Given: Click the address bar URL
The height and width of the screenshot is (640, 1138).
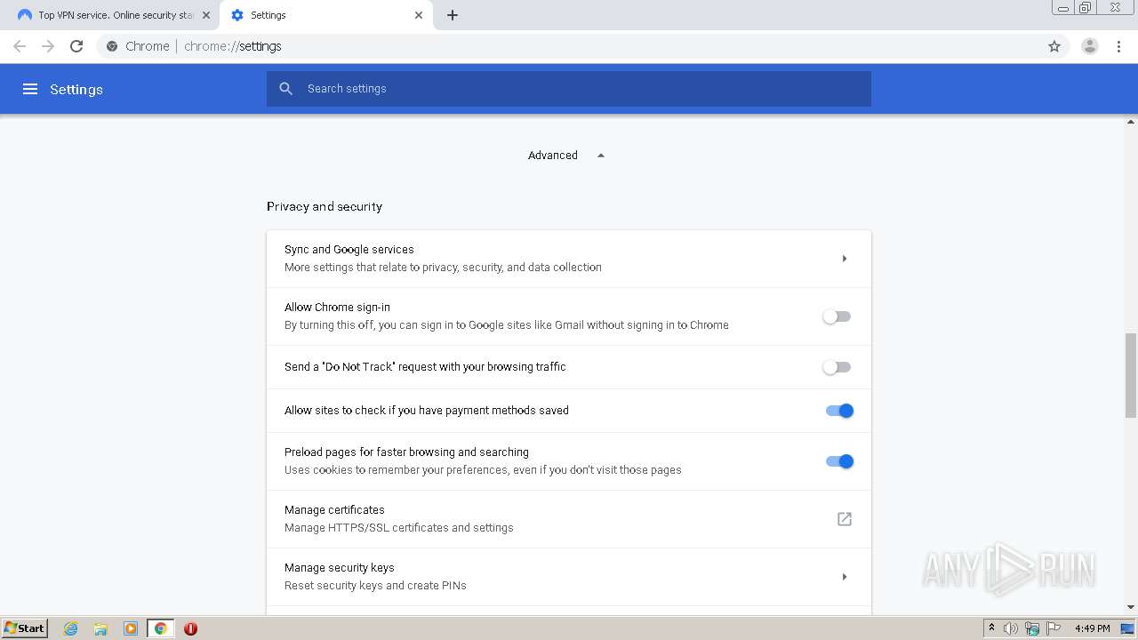Looking at the screenshot, I should (233, 46).
